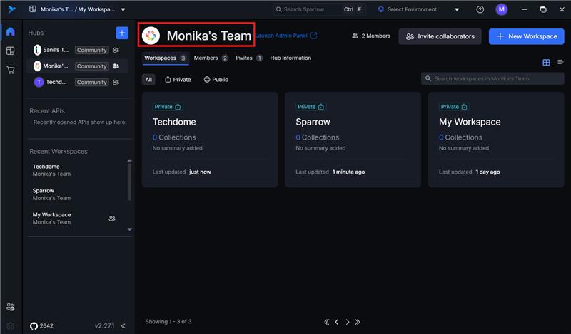Image resolution: width=571 pixels, height=334 pixels.
Task: Switch to grid view icon
Action: 546,63
